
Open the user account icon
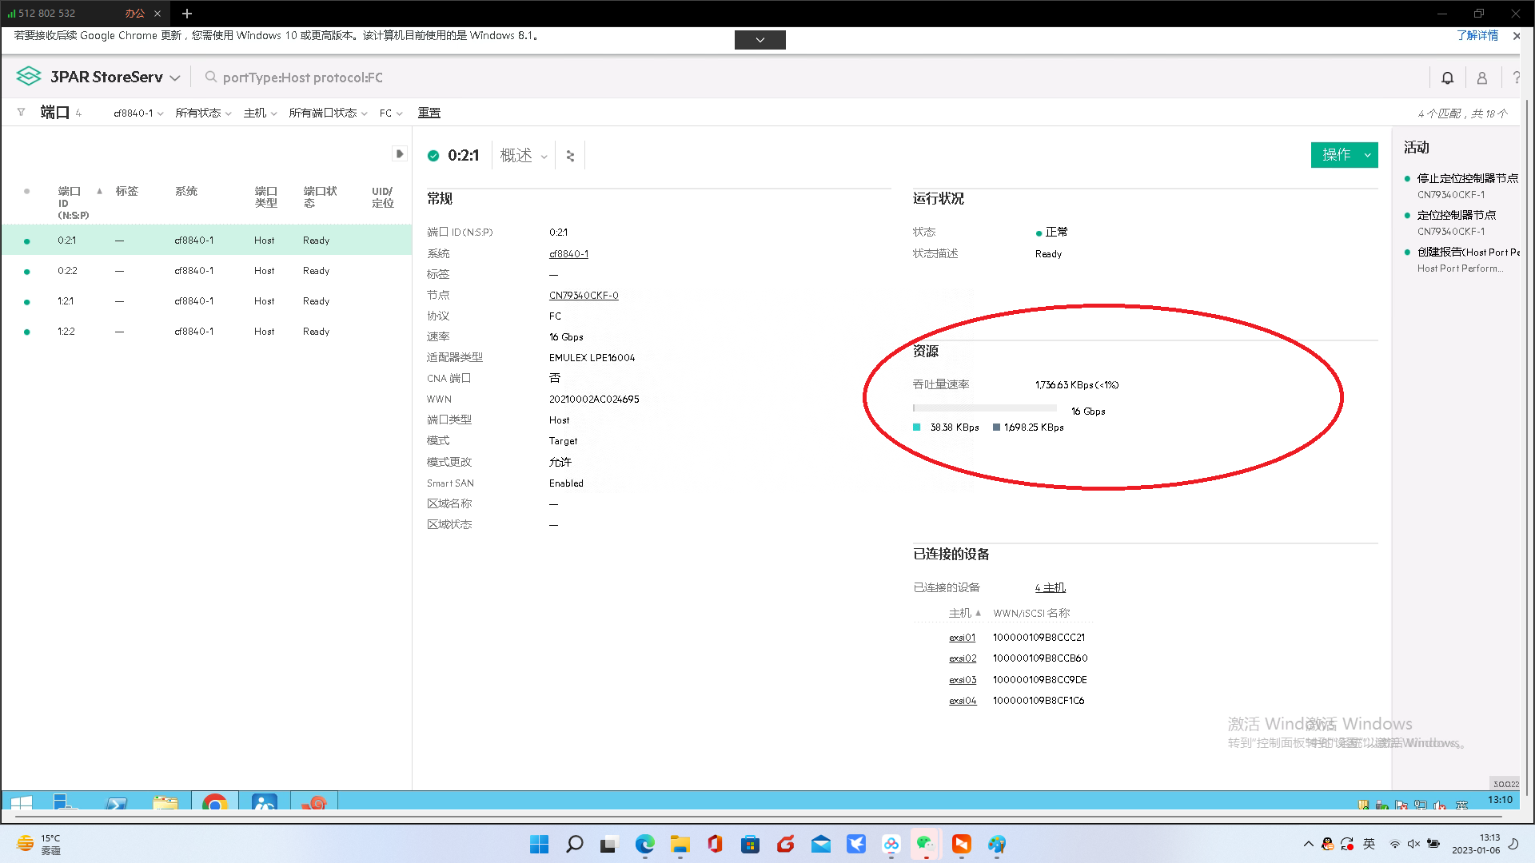(x=1481, y=78)
